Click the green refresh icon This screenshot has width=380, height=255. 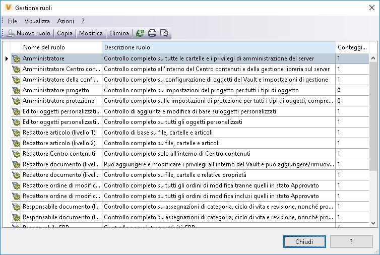point(140,33)
